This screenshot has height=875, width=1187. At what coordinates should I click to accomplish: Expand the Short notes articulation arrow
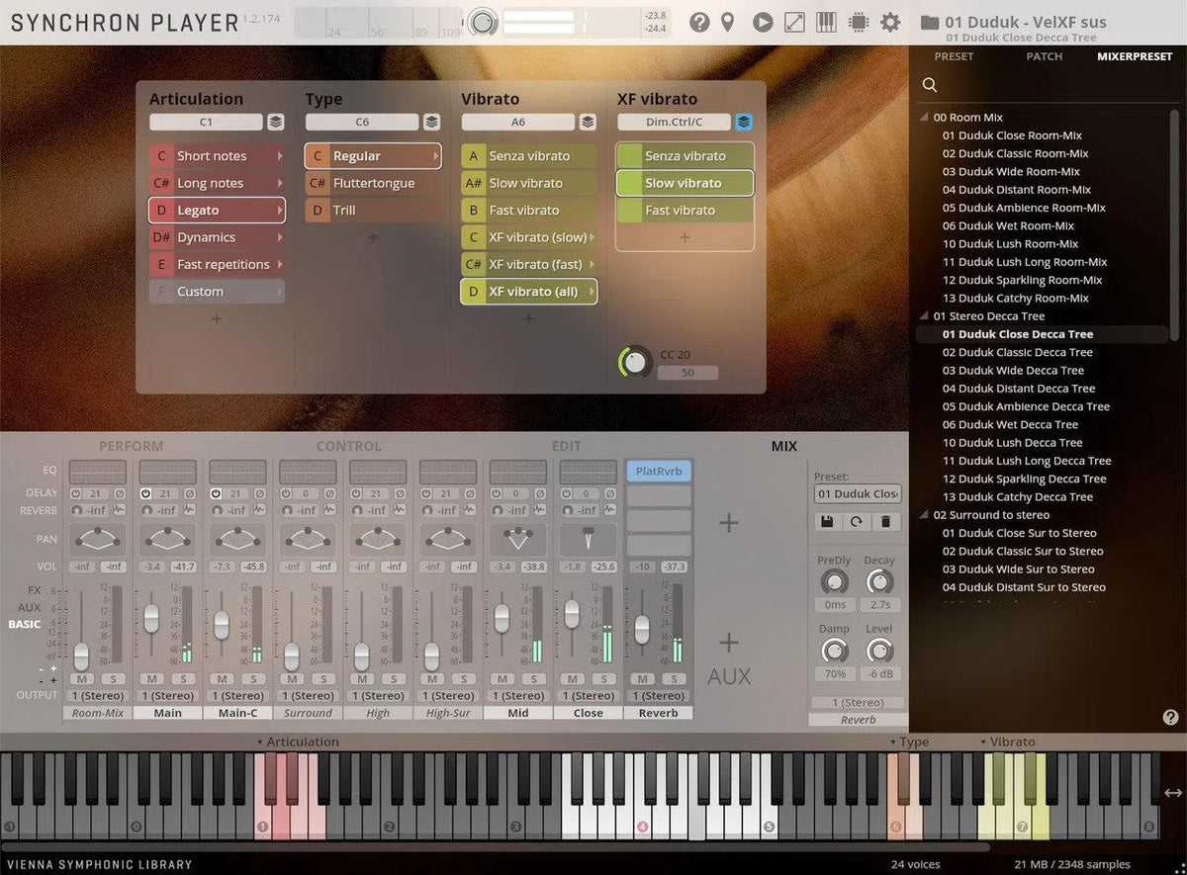coord(280,156)
